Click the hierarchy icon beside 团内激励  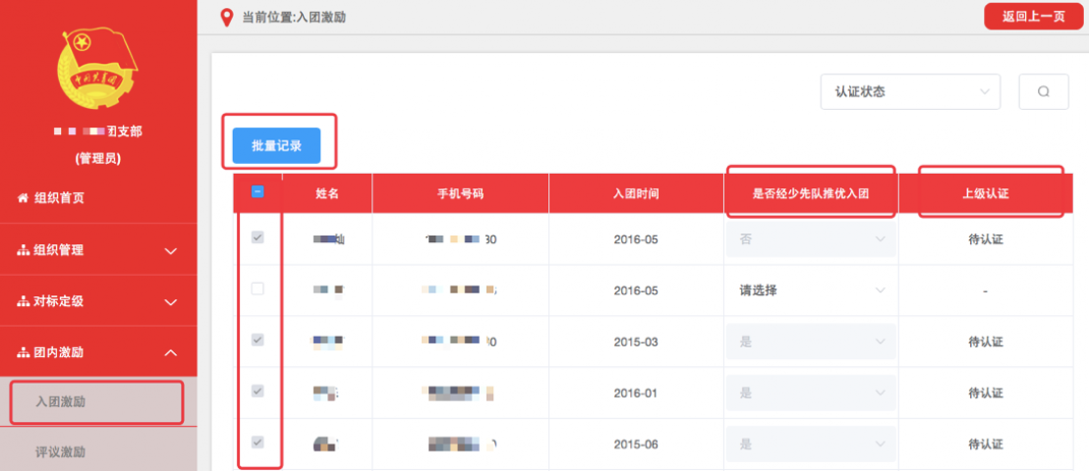coord(23,352)
